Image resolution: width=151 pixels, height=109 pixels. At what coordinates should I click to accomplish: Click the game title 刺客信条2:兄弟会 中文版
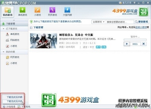tap(76, 35)
